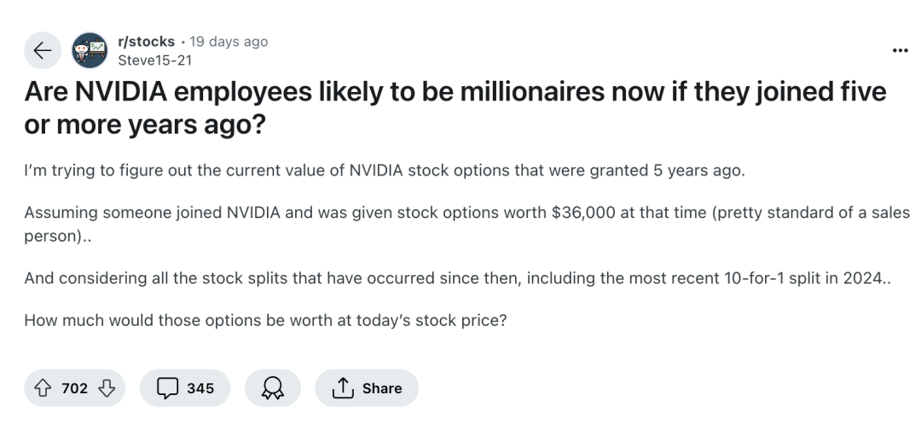This screenshot has width=921, height=429.
Task: Open the post's three-dot more options menu
Action: point(900,50)
